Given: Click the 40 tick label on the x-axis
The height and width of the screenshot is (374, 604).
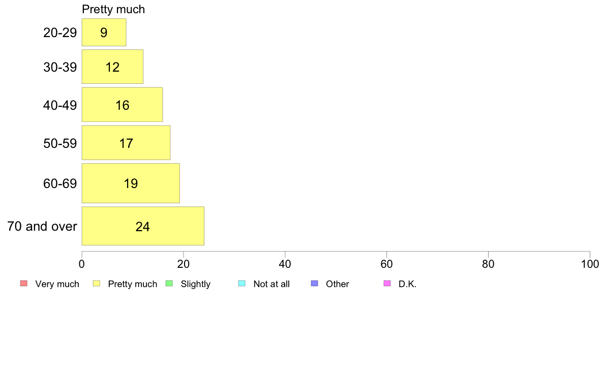Looking at the screenshot, I should click(285, 264).
